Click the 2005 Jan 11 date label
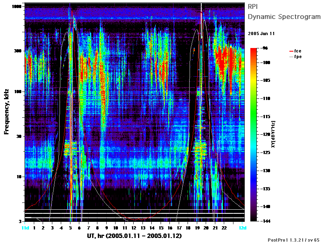 tap(261, 33)
